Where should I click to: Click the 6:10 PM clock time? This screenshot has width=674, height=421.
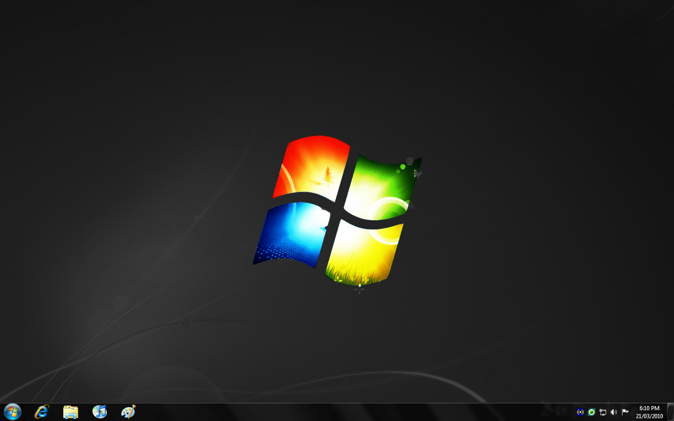[649, 408]
